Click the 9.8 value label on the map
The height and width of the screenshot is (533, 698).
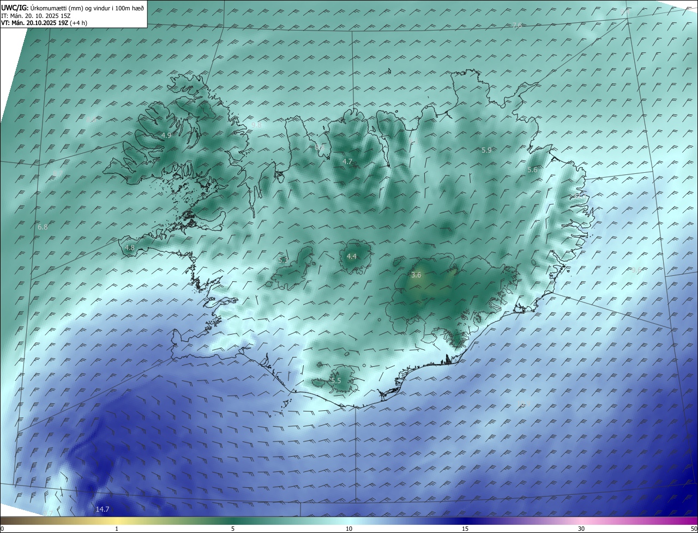coord(256,125)
